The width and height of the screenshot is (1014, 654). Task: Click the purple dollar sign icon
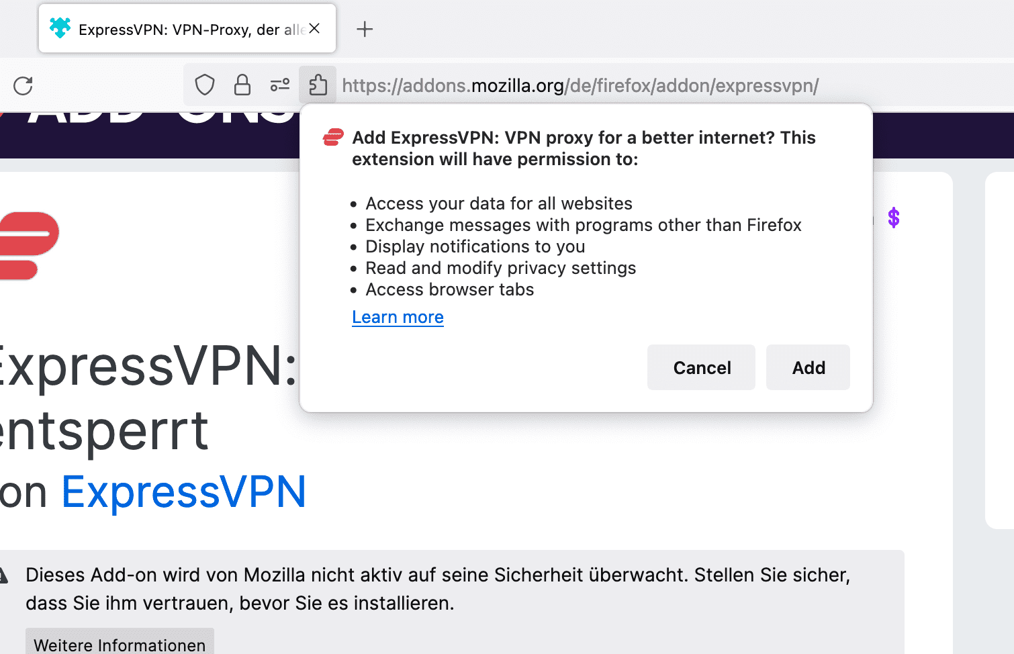[894, 218]
